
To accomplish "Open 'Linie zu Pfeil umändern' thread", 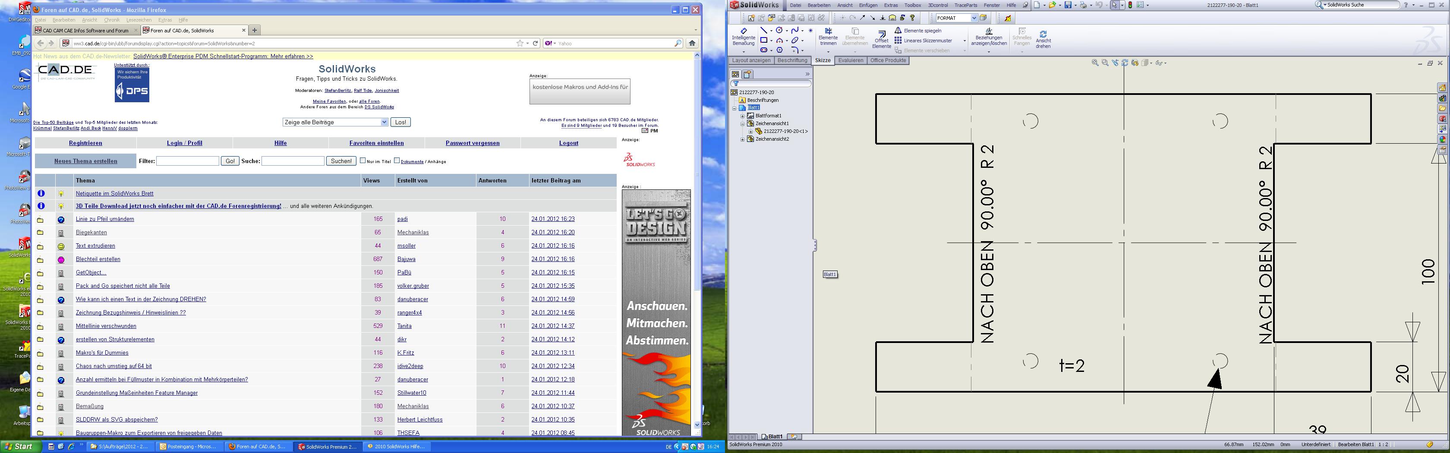I will pos(105,219).
